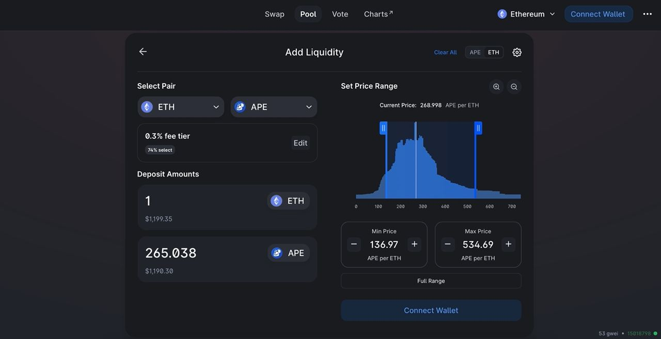Select the Full Range button
The image size is (661, 339).
click(x=431, y=281)
